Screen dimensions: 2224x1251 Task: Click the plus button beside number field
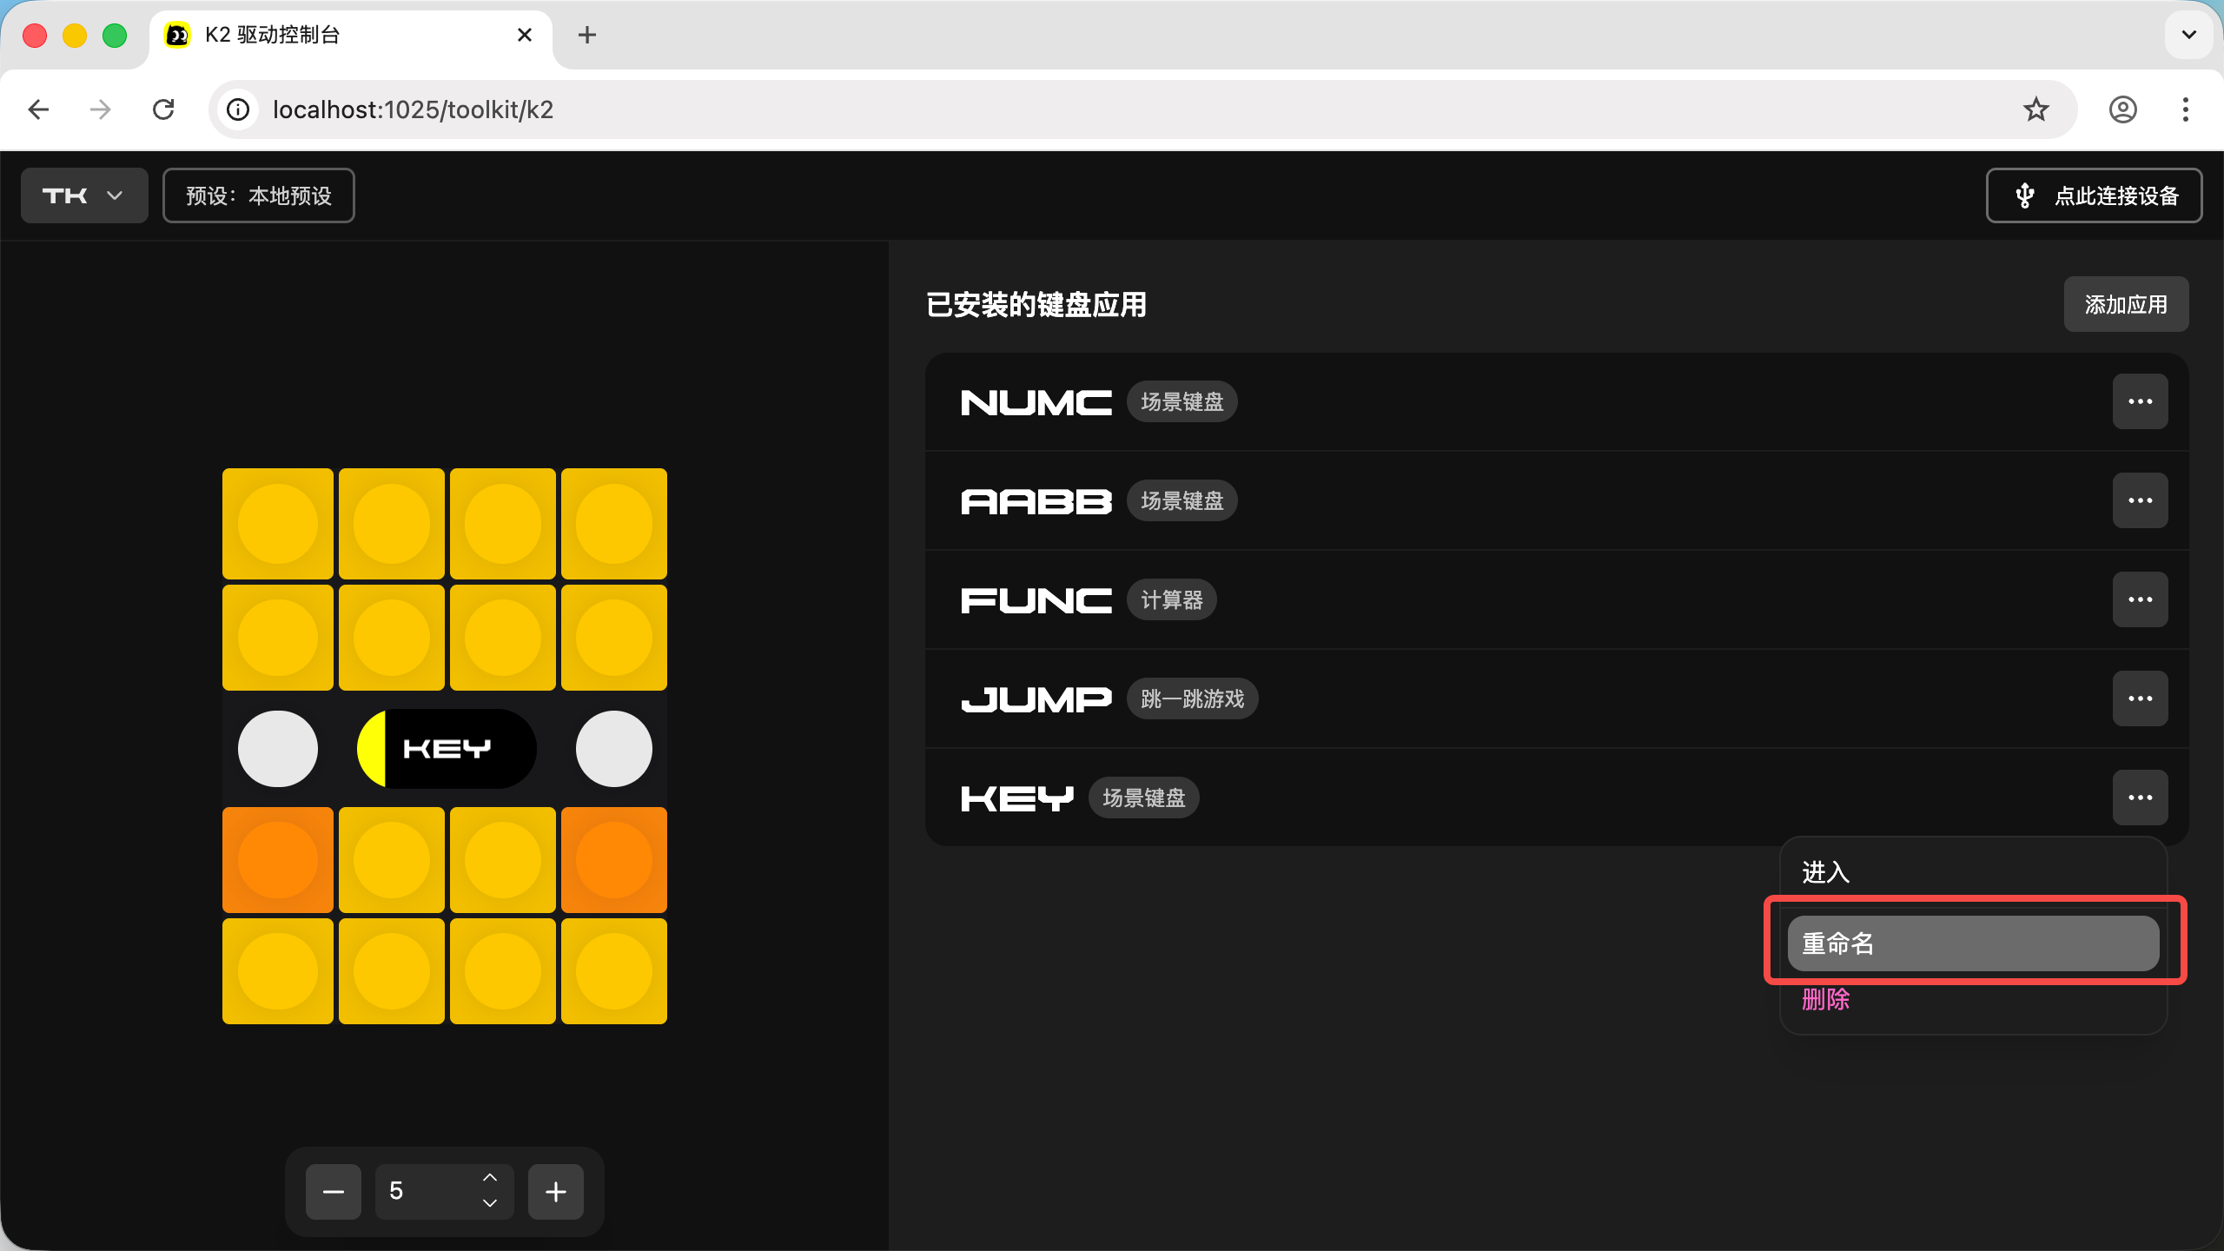pyautogui.click(x=556, y=1191)
